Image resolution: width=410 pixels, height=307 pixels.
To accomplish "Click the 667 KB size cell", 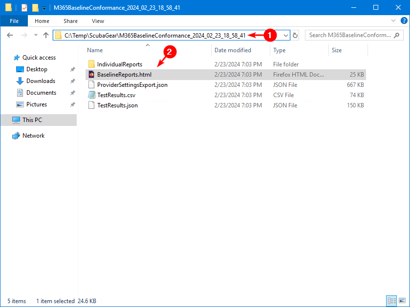I will (355, 85).
